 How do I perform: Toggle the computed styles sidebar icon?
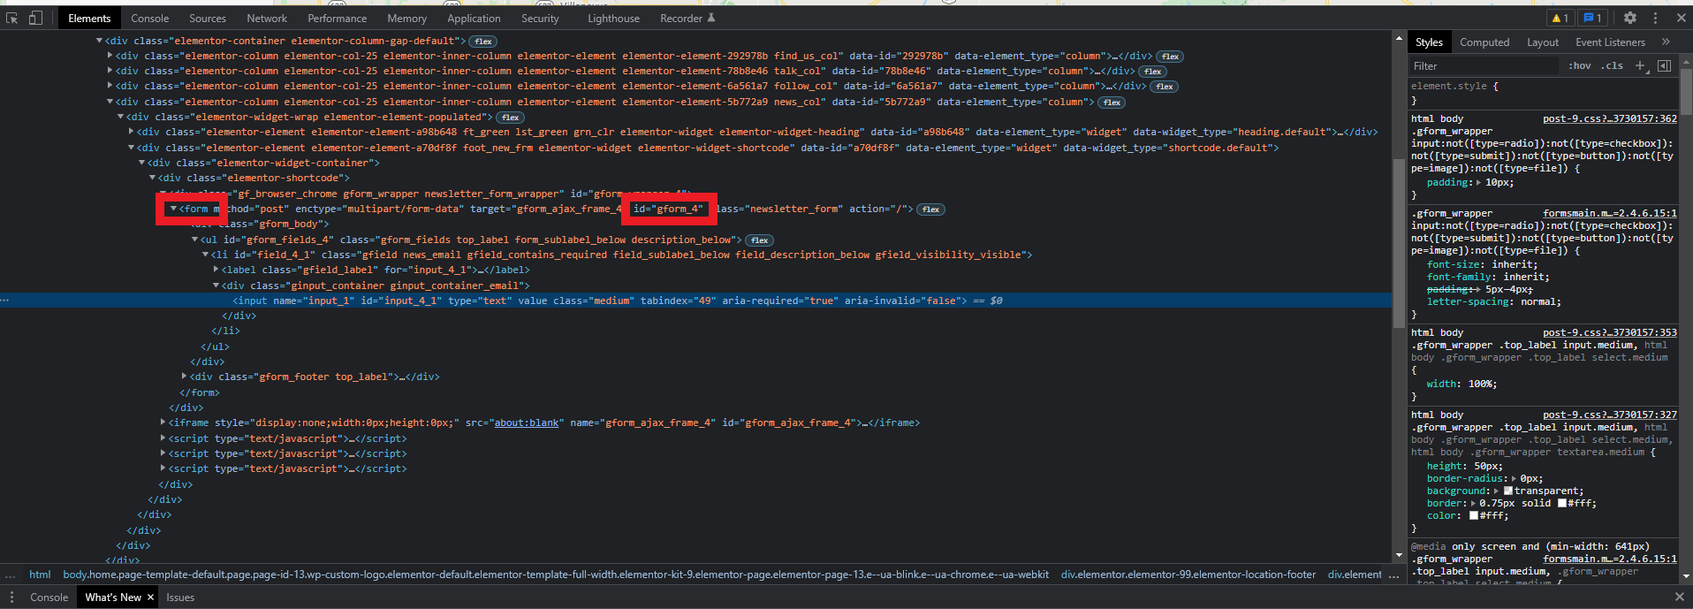[1664, 65]
